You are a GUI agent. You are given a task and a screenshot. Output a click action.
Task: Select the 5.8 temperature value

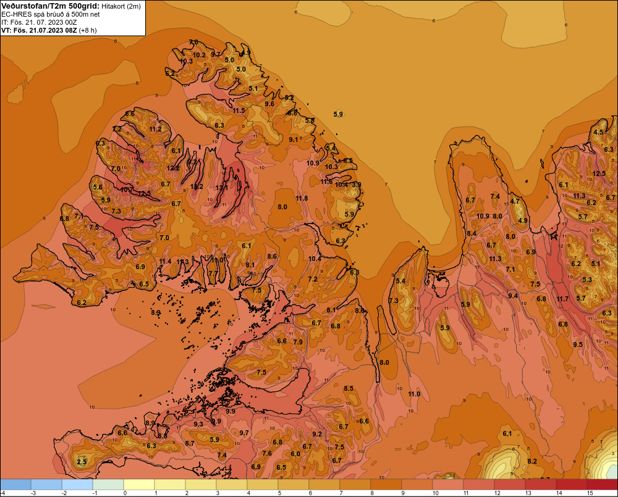click(310, 120)
